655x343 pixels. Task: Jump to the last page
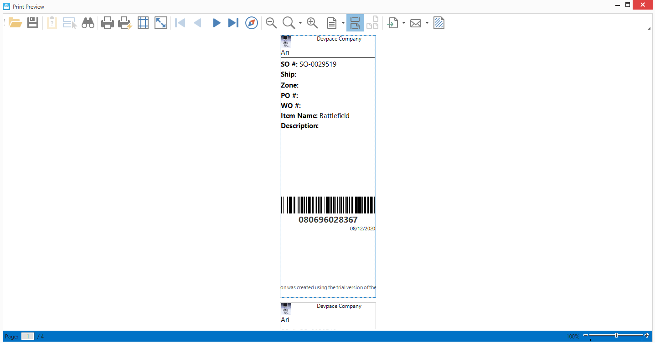click(233, 23)
